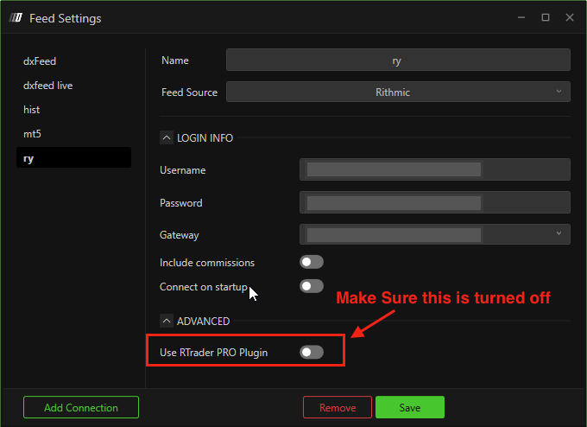The image size is (587, 427).
Task: Click the app logo icon in title bar
Action: click(x=15, y=18)
